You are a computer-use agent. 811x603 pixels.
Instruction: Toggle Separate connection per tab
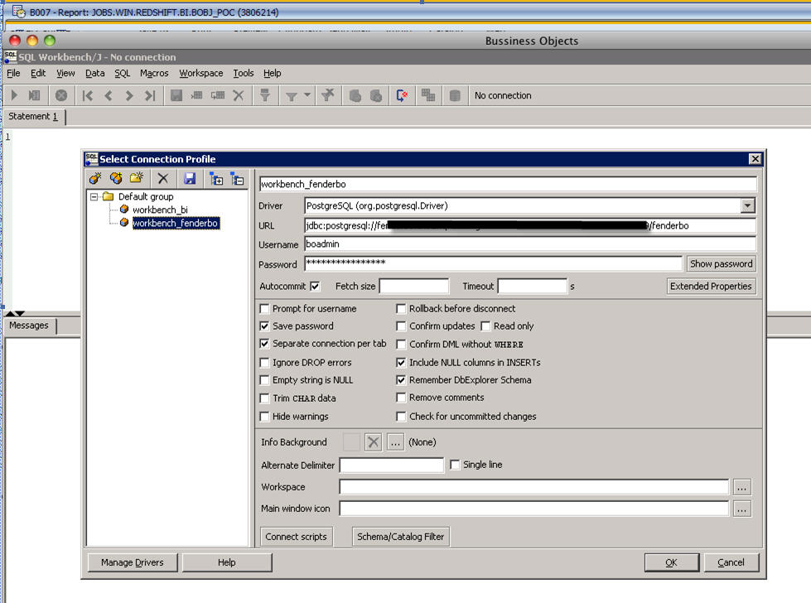[264, 344]
